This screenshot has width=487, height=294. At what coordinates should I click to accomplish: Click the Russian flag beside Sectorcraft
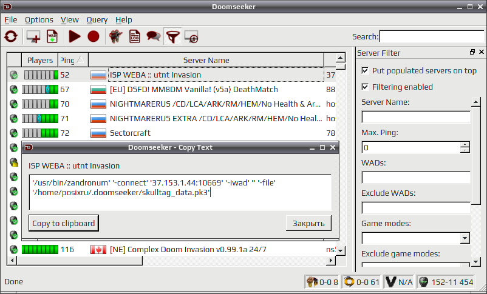98,133
